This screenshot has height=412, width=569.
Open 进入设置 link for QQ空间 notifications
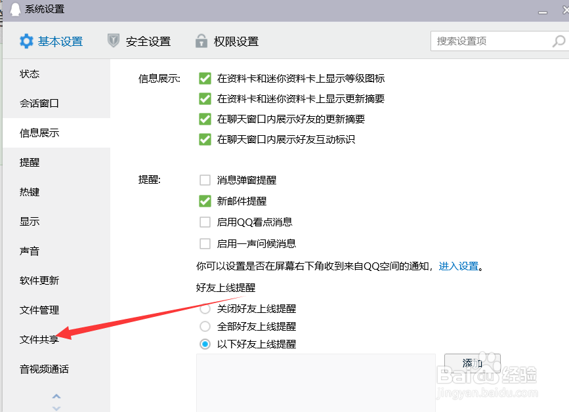pyautogui.click(x=459, y=267)
